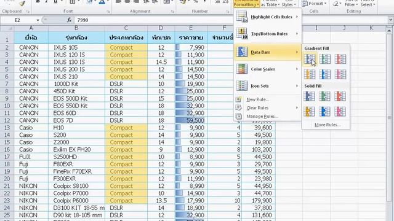Select column C header
This screenshot has height=221, width=394.
coord(126,28)
